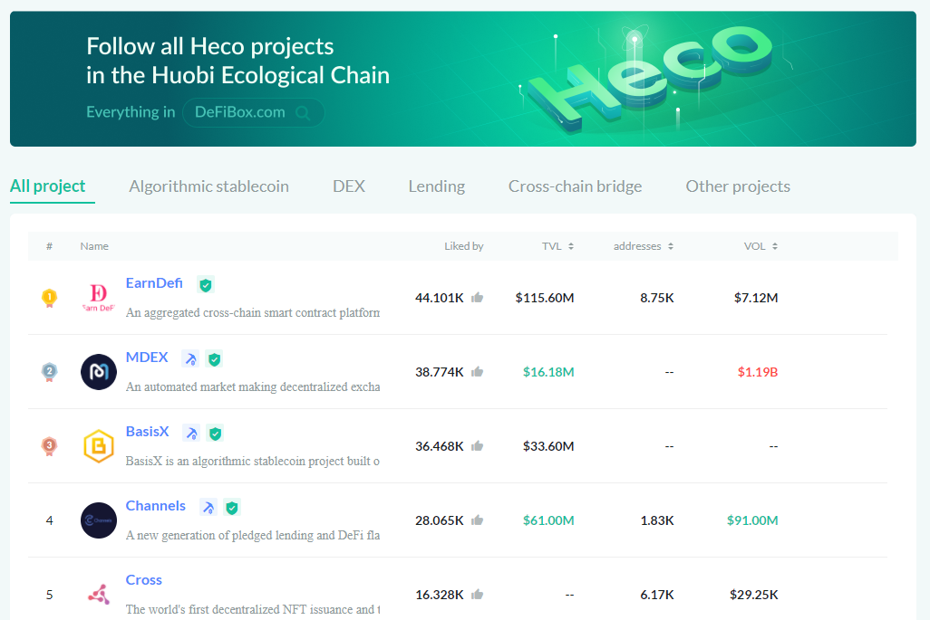930x620 pixels.
Task: Click the search icon beside DeFiBox.com
Action: [x=303, y=113]
